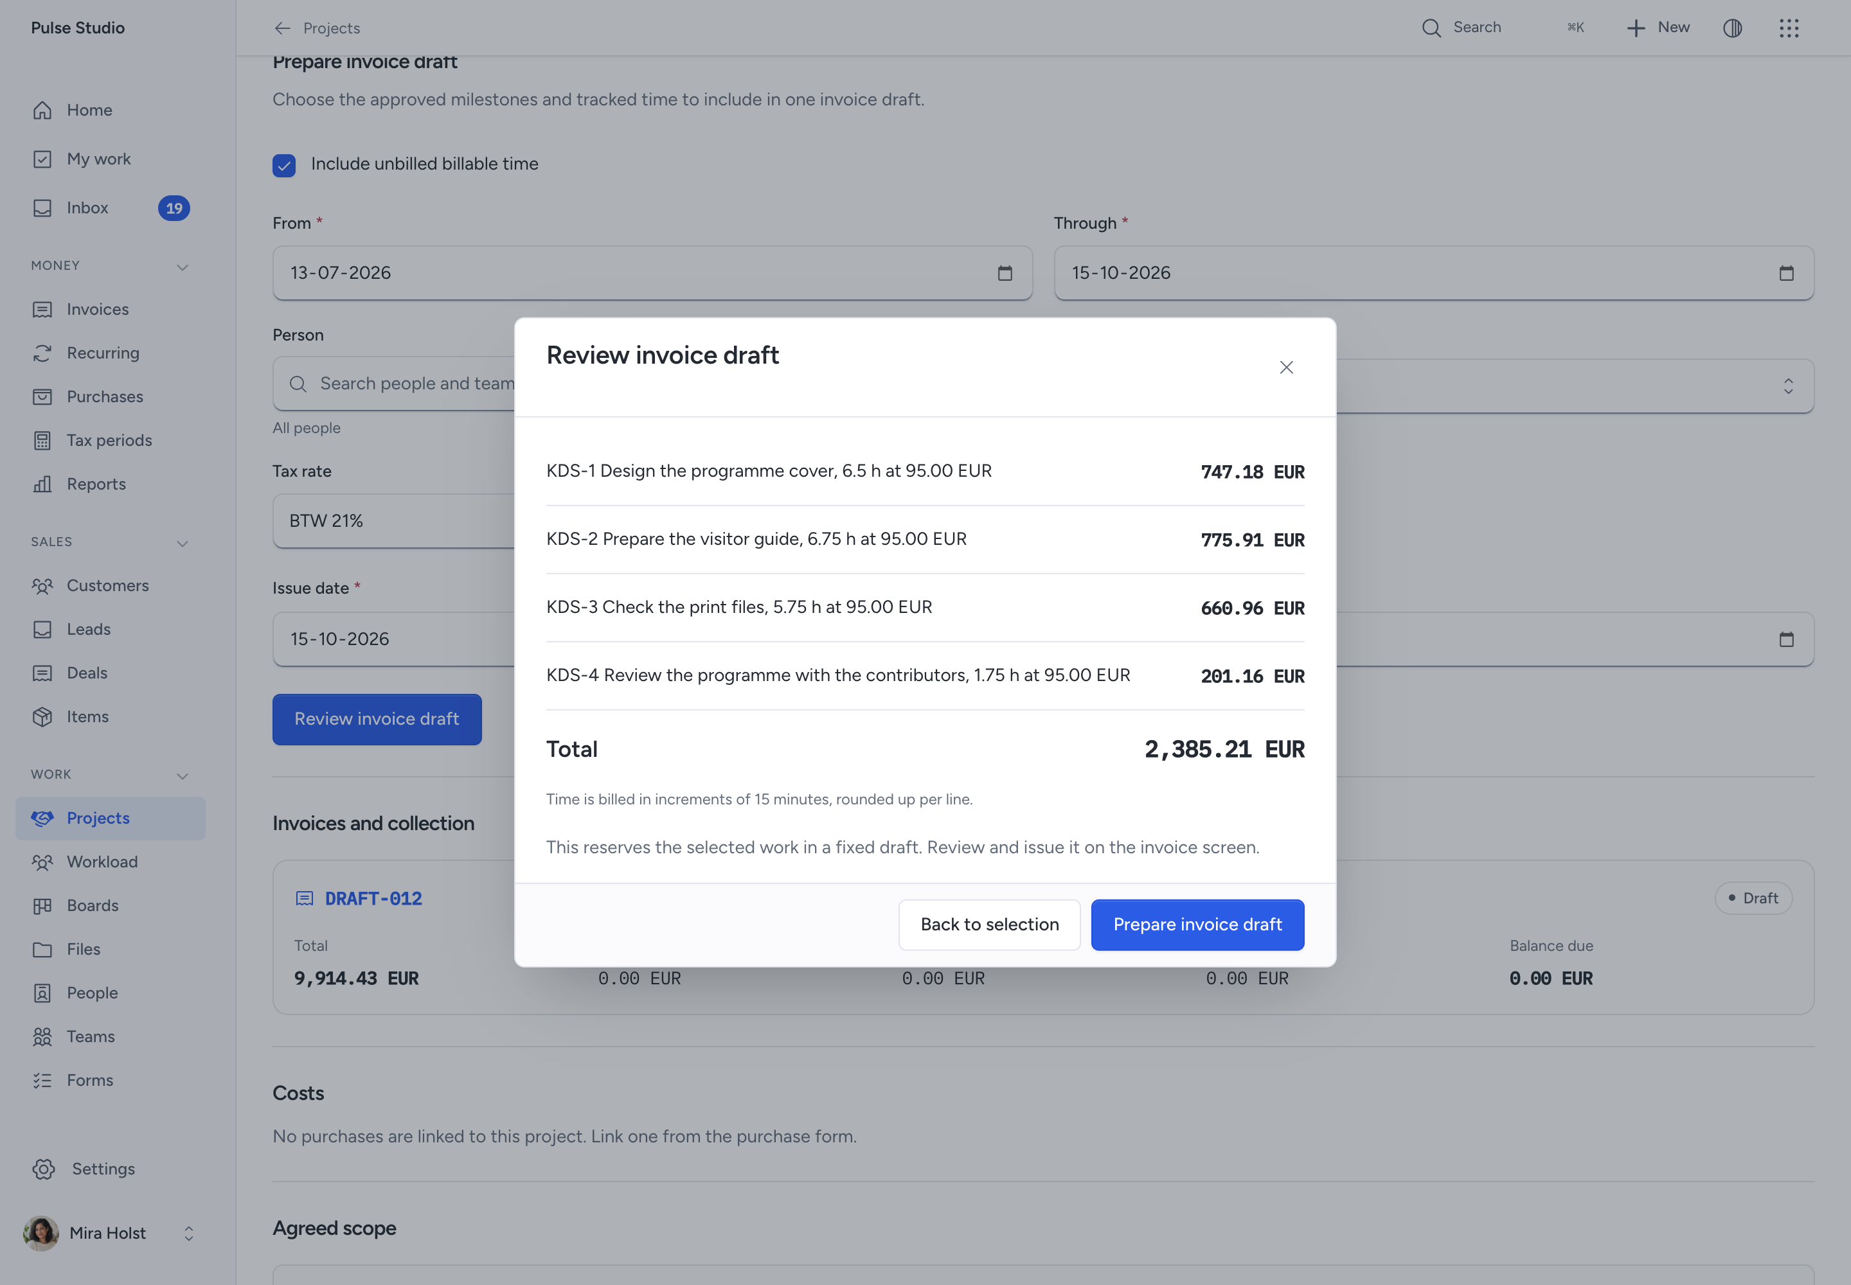
Task: Go back to Projects via arrow icon
Action: 282,28
